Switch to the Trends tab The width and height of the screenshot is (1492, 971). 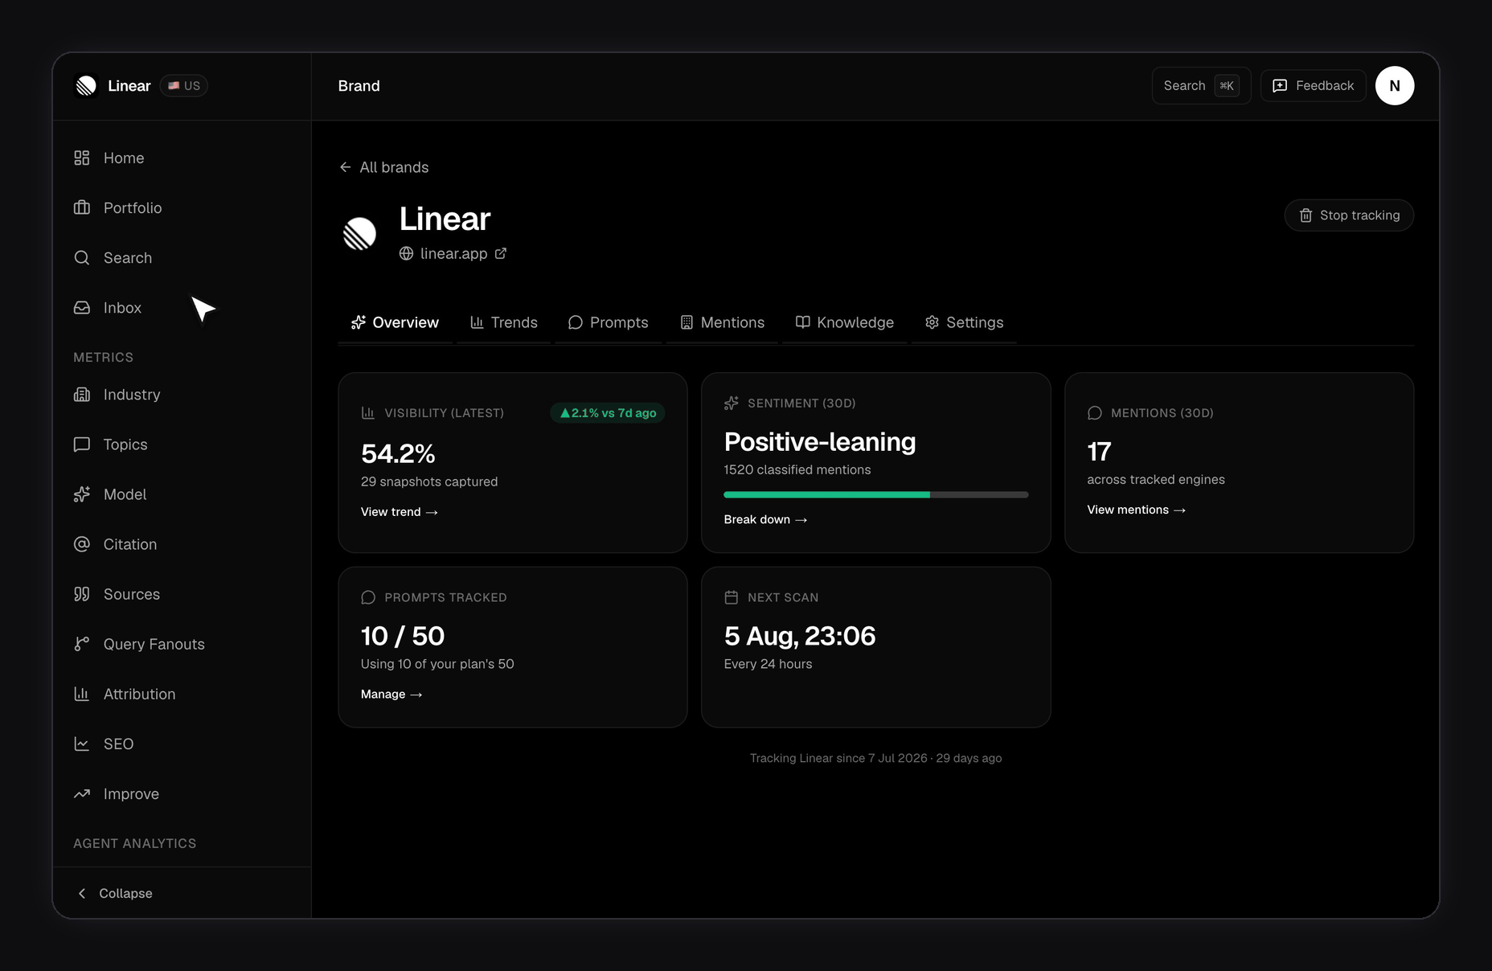[x=504, y=322]
